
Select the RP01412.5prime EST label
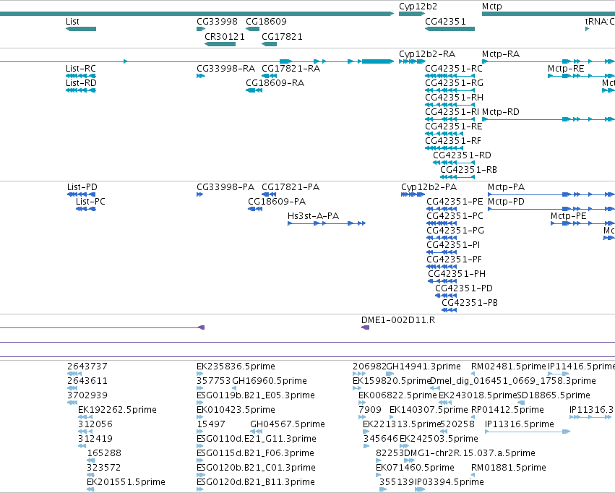(507, 410)
